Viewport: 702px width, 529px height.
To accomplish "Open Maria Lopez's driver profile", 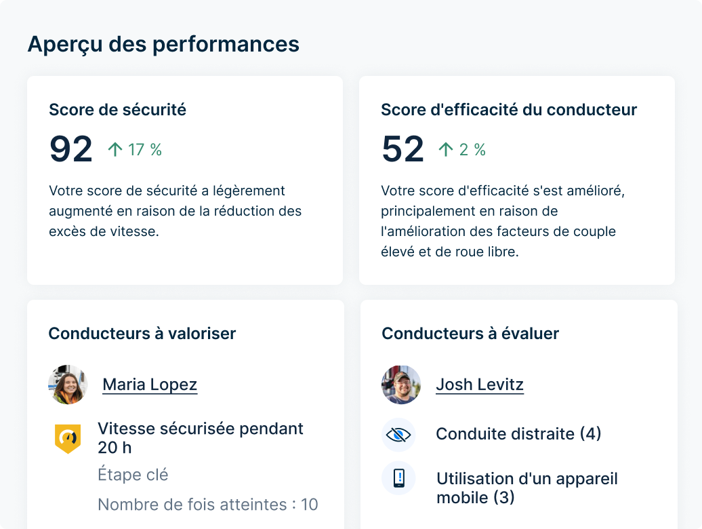I will [149, 385].
